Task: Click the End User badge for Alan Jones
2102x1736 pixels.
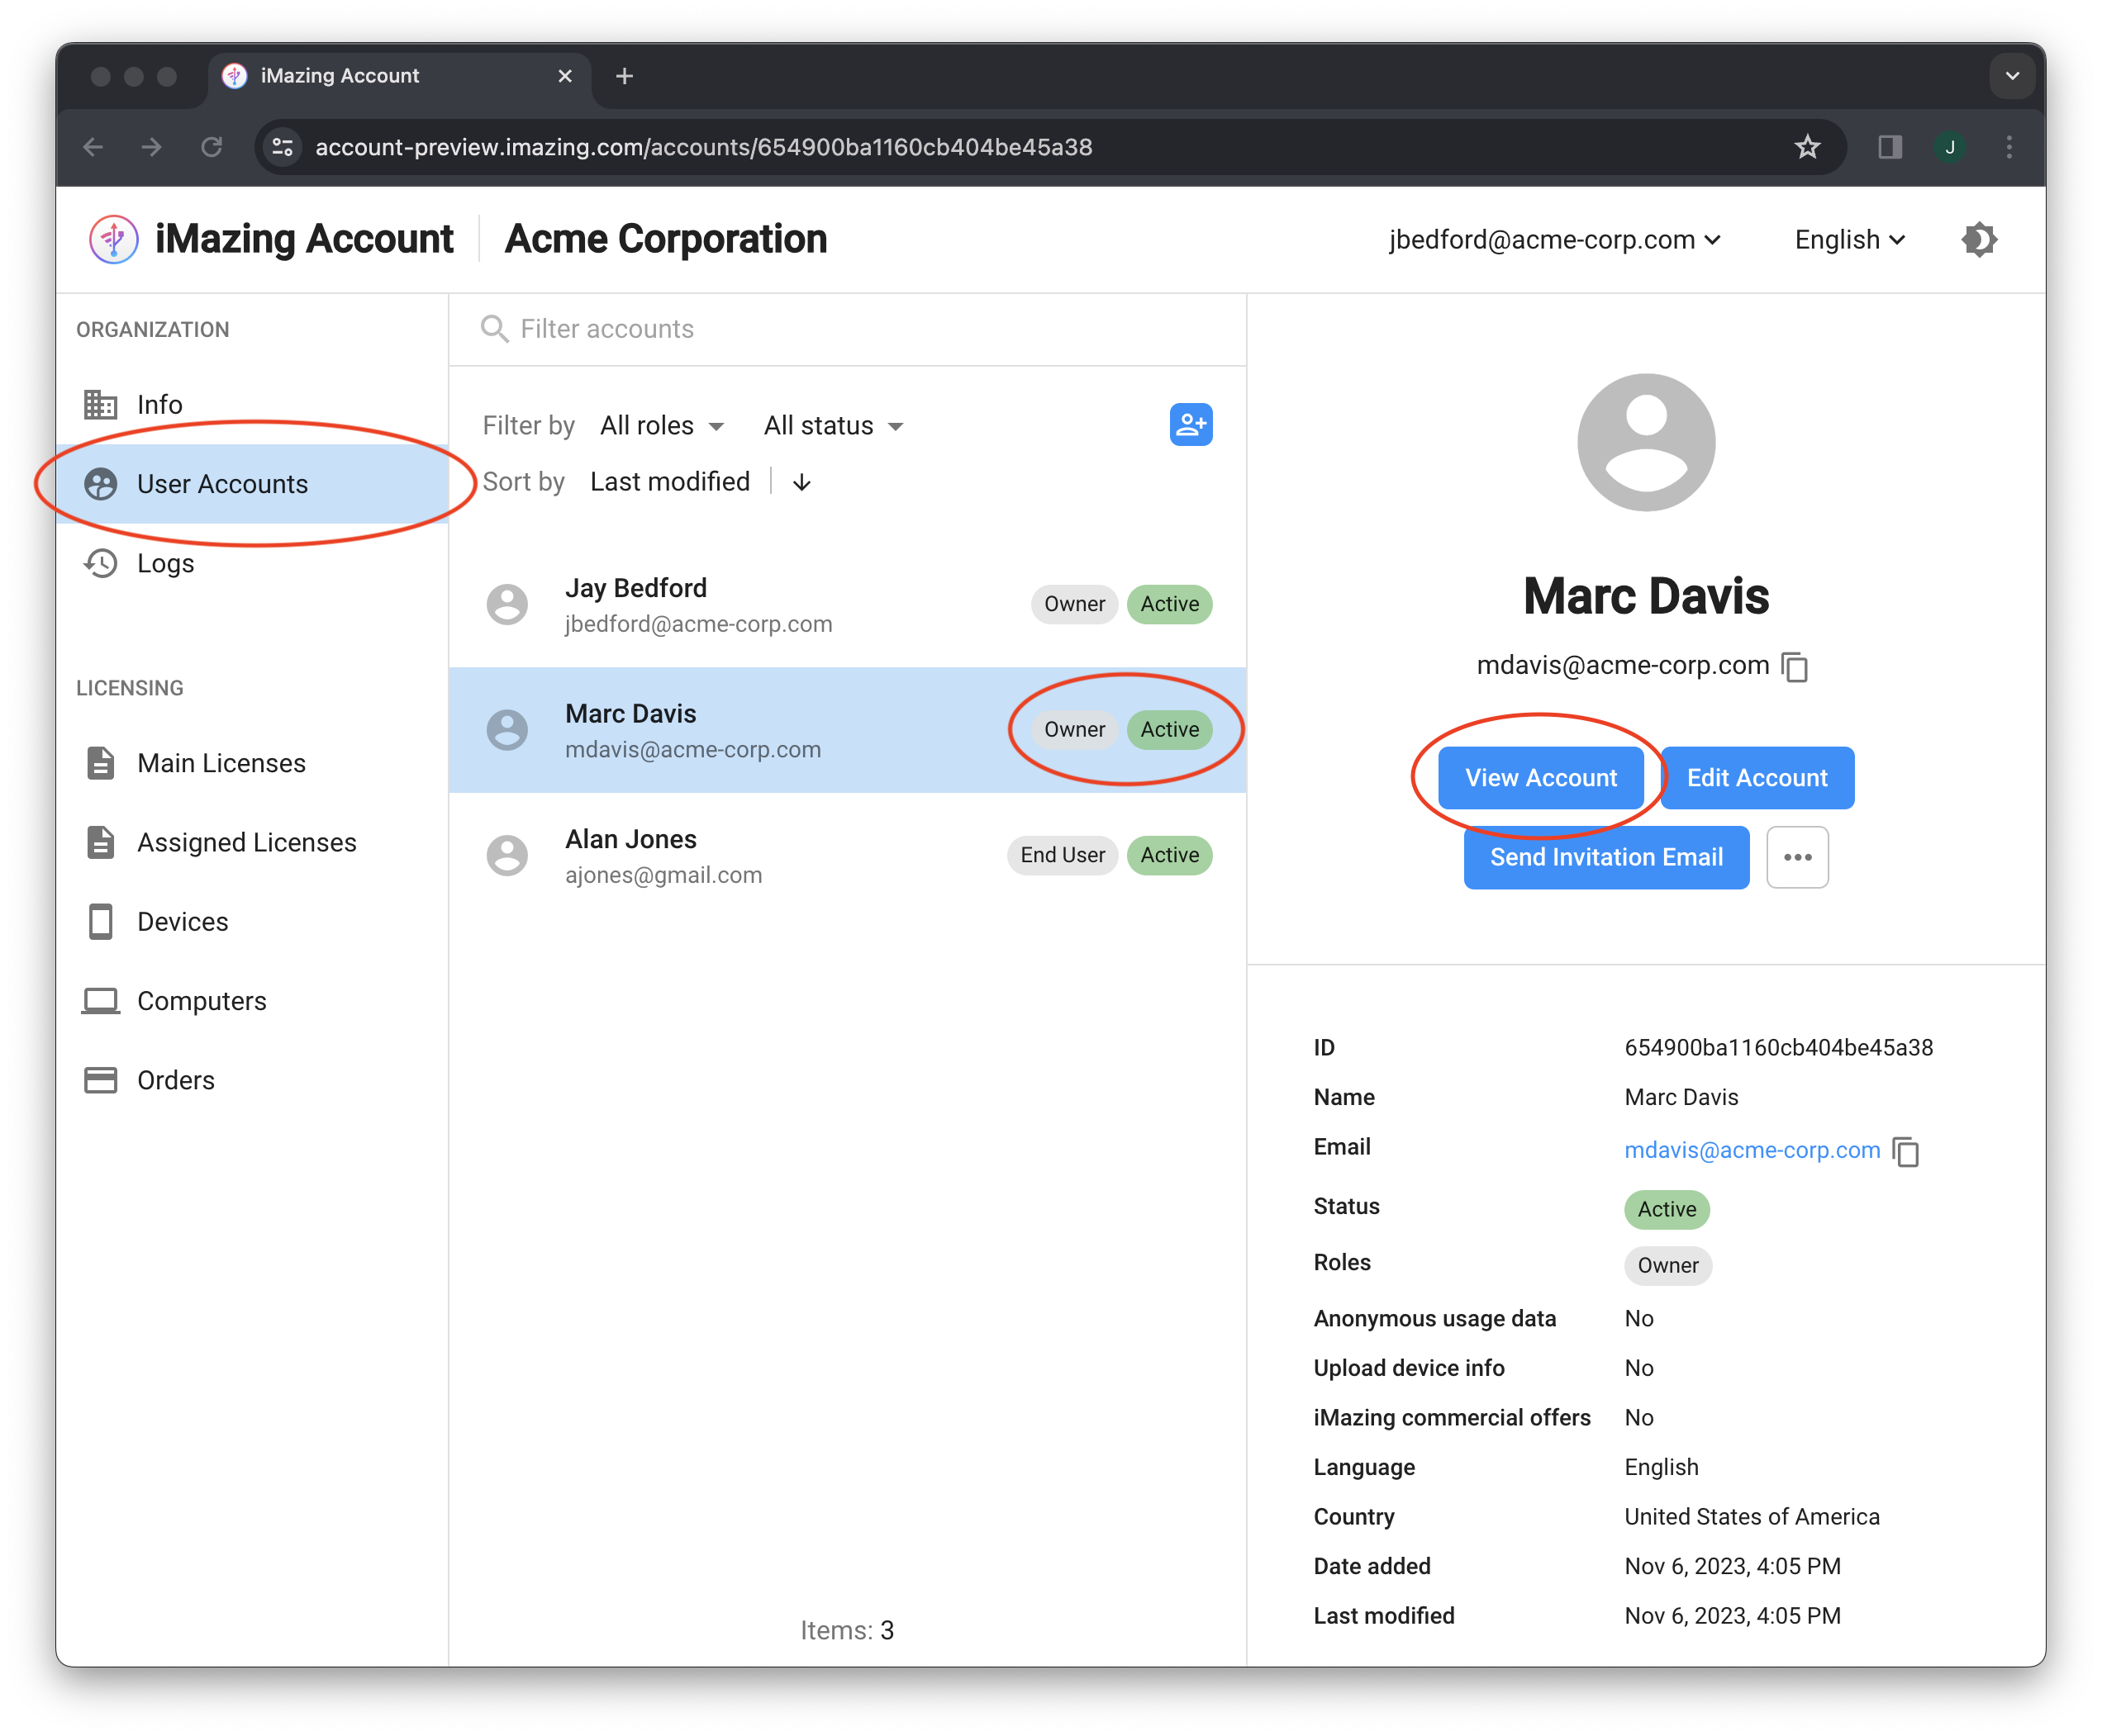Action: click(1062, 856)
